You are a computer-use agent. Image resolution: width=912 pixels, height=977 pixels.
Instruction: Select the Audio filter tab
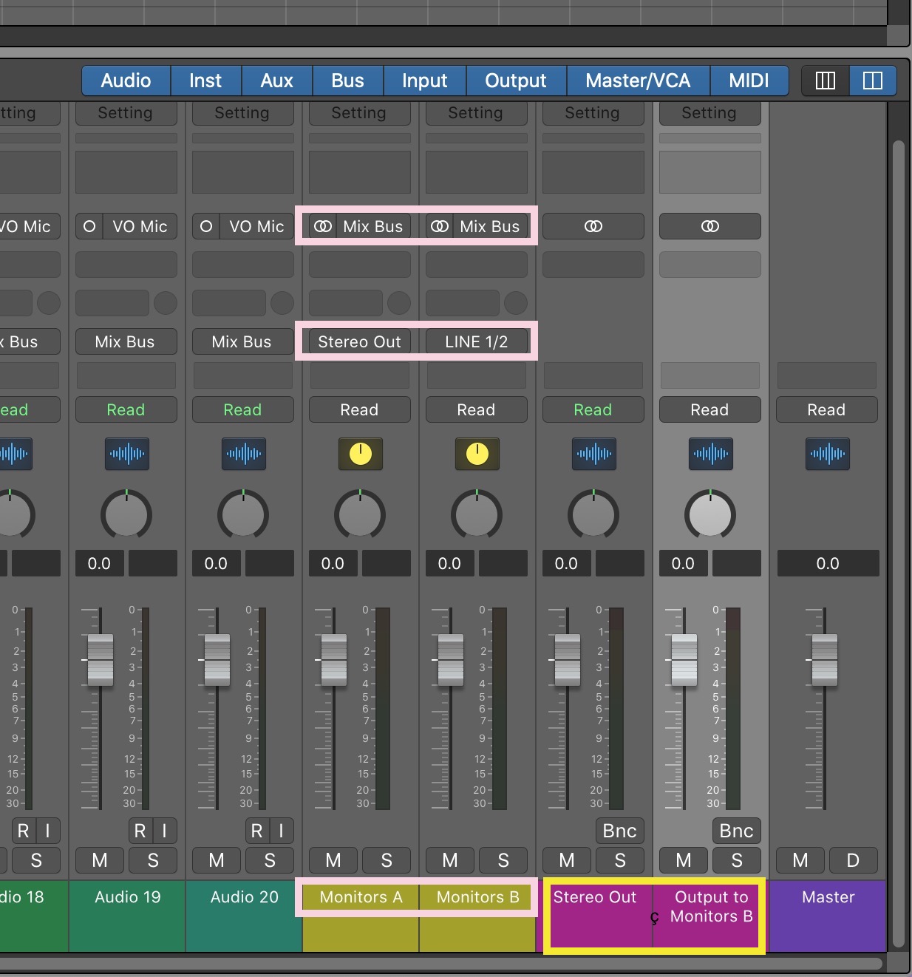pyautogui.click(x=125, y=81)
